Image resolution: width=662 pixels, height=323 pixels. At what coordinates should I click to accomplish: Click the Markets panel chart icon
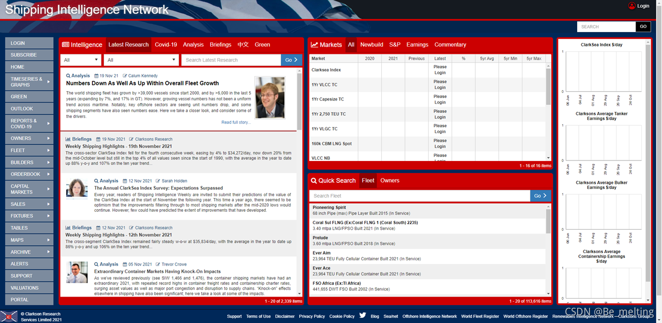pyautogui.click(x=314, y=45)
